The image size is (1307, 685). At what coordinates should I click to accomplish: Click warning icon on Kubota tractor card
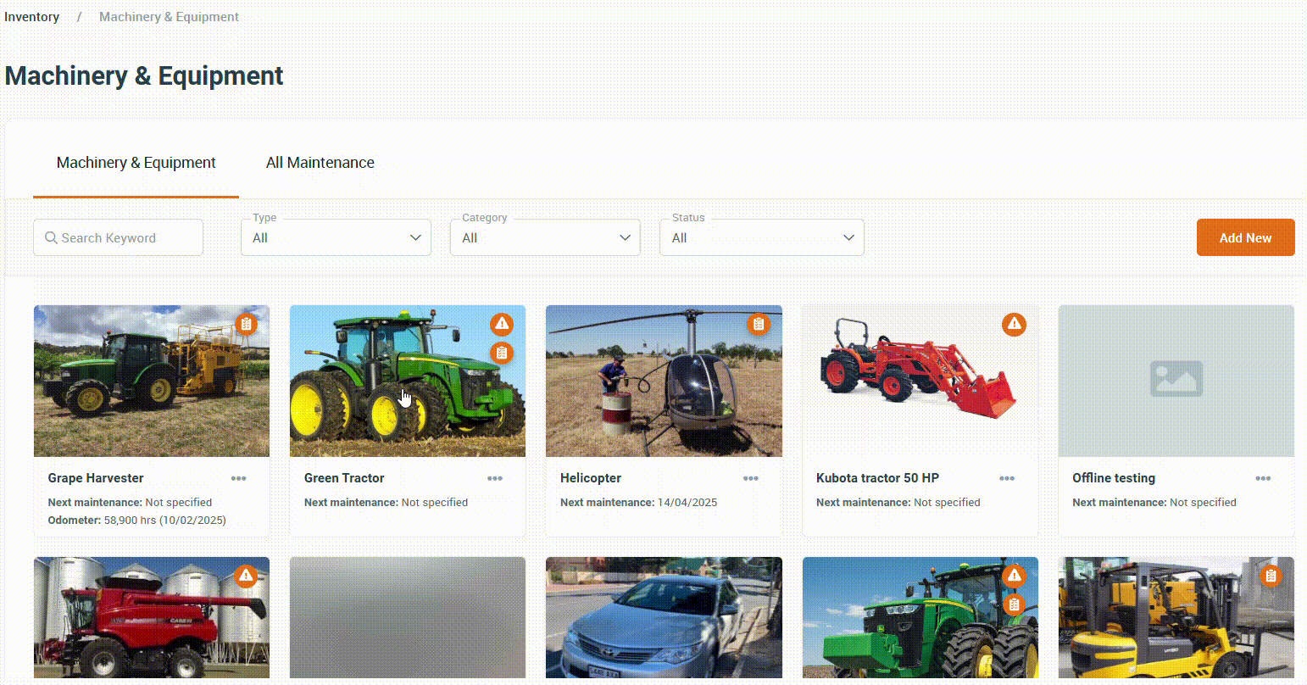[1014, 324]
